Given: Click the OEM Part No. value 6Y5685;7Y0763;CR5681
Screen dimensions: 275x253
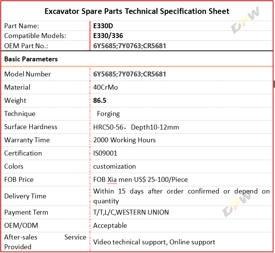Looking at the screenshot, I should (x=129, y=46).
